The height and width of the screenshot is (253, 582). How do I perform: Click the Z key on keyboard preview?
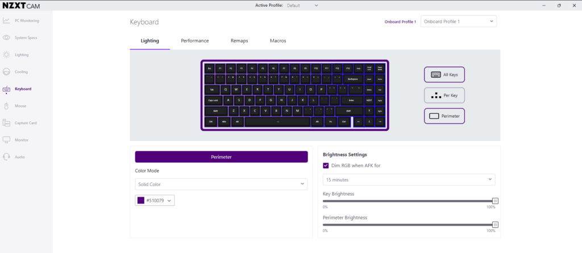tap(234, 111)
